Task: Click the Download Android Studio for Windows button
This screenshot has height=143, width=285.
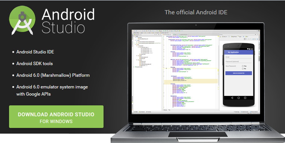Action: pyautogui.click(x=56, y=117)
